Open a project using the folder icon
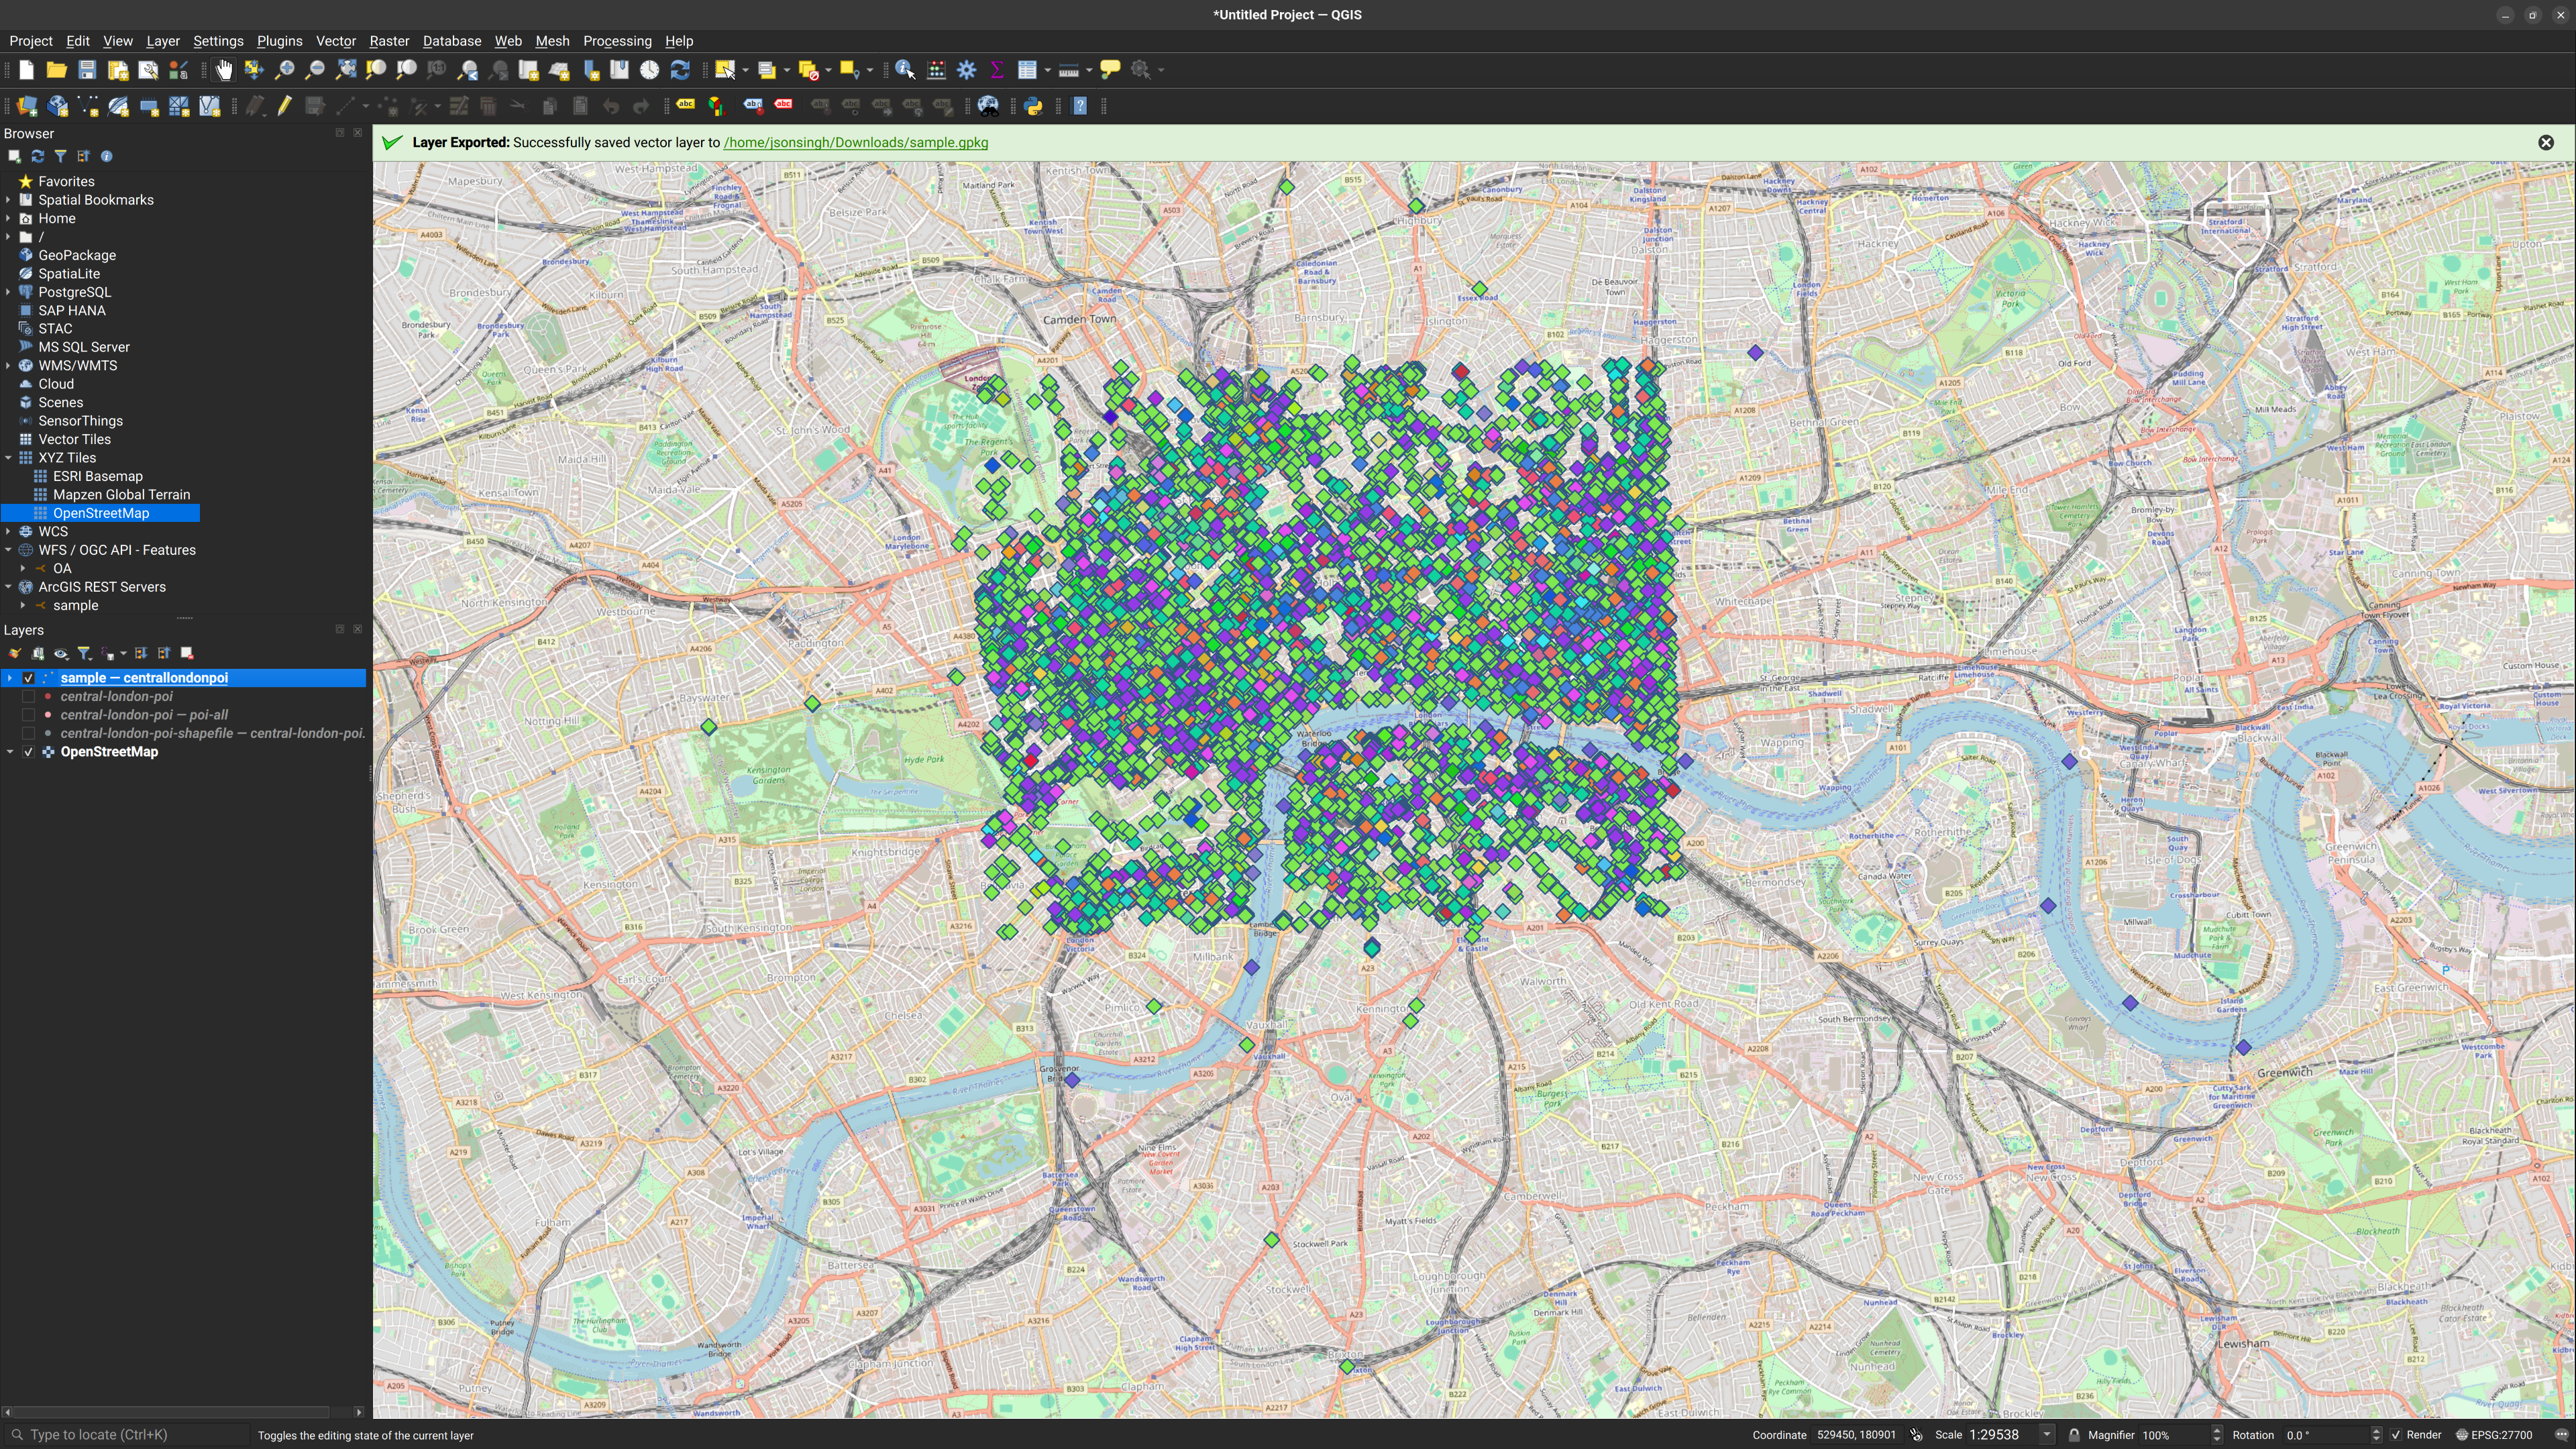 56,70
